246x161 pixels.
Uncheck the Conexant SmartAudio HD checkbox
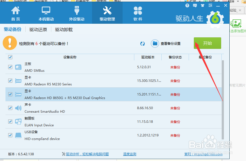pyautogui.click(x=10, y=108)
